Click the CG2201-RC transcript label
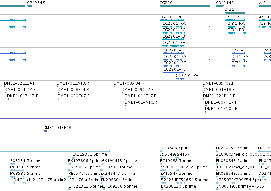 [174, 30]
